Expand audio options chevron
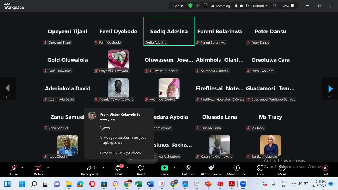Viewport: 338px width, 190px height. click(22, 168)
